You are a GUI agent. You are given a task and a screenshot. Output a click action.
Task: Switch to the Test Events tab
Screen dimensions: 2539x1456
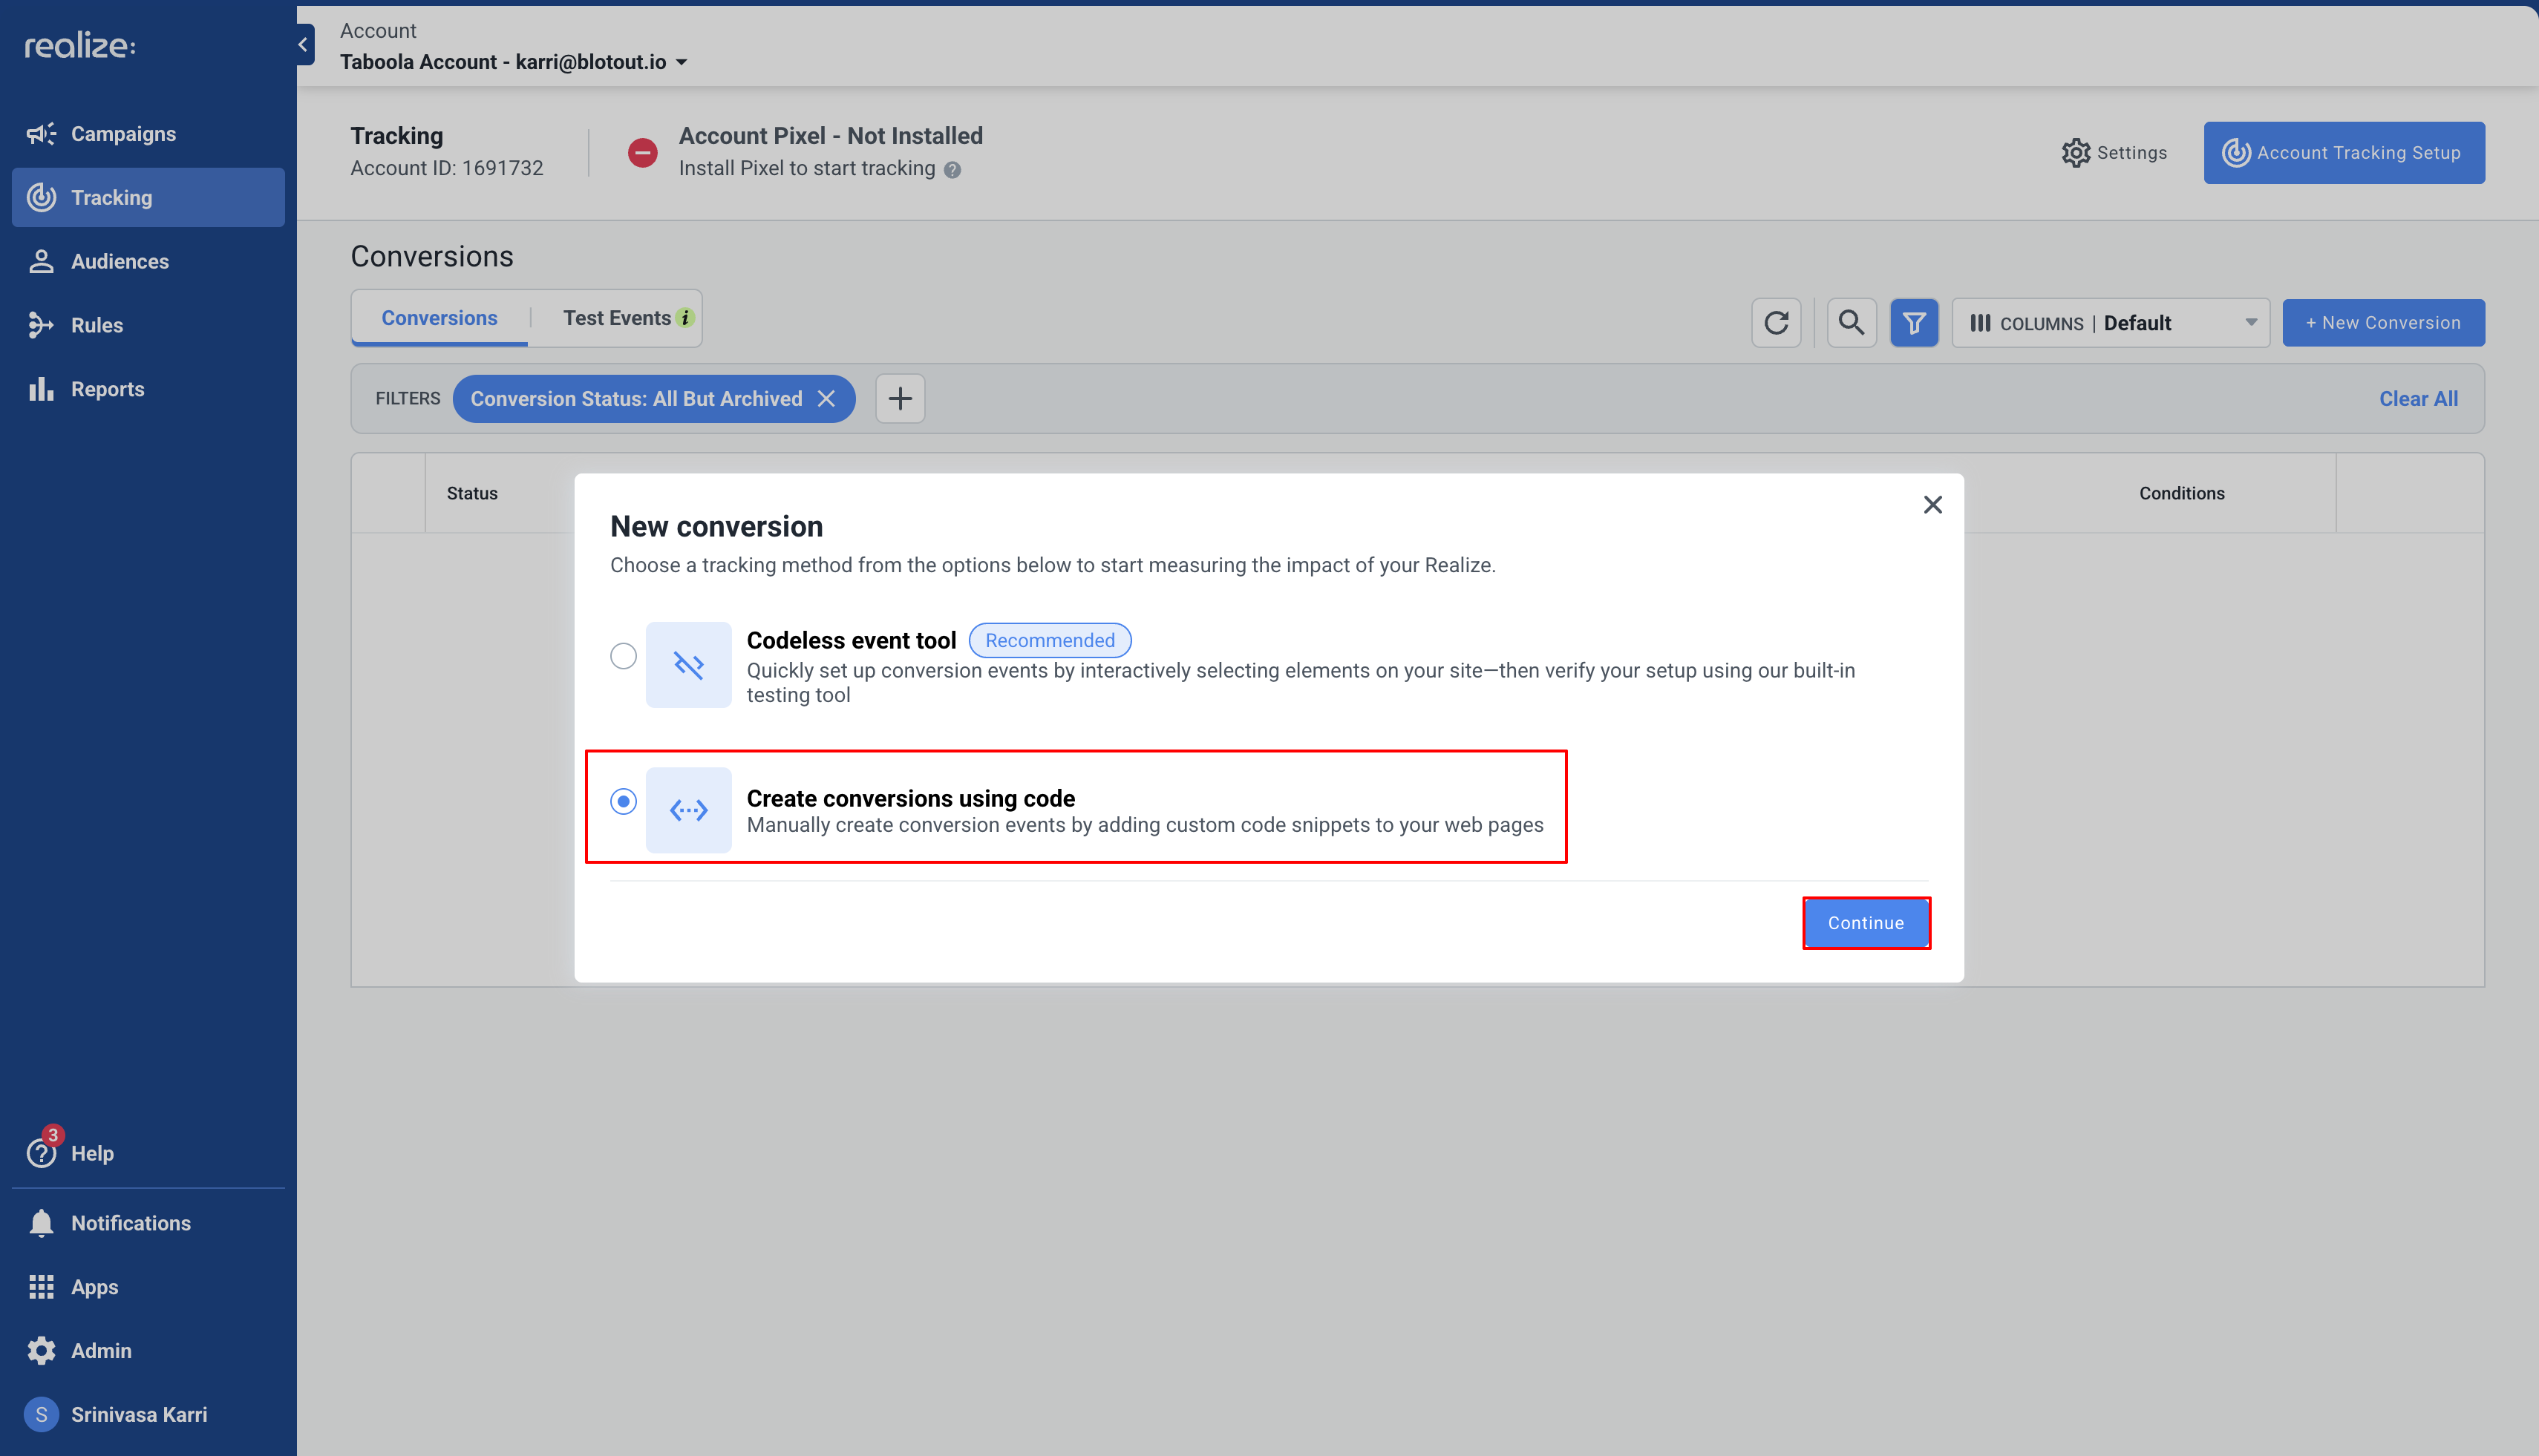click(x=616, y=318)
